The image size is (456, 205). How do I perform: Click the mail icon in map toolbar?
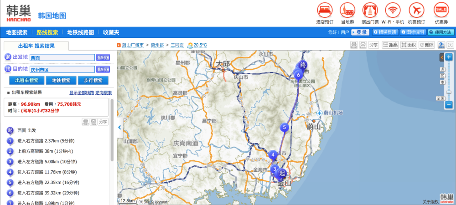point(363,45)
